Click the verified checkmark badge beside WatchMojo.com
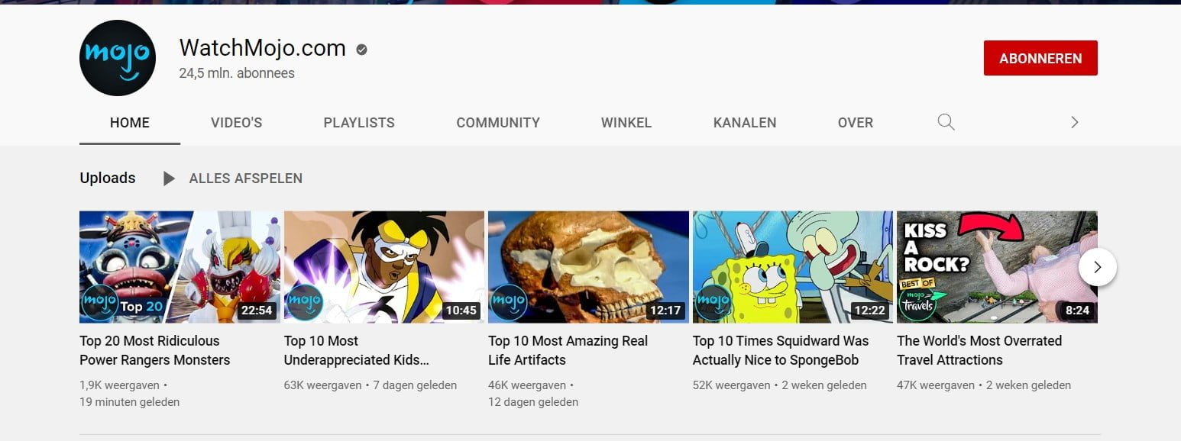This screenshot has width=1181, height=441. click(362, 50)
